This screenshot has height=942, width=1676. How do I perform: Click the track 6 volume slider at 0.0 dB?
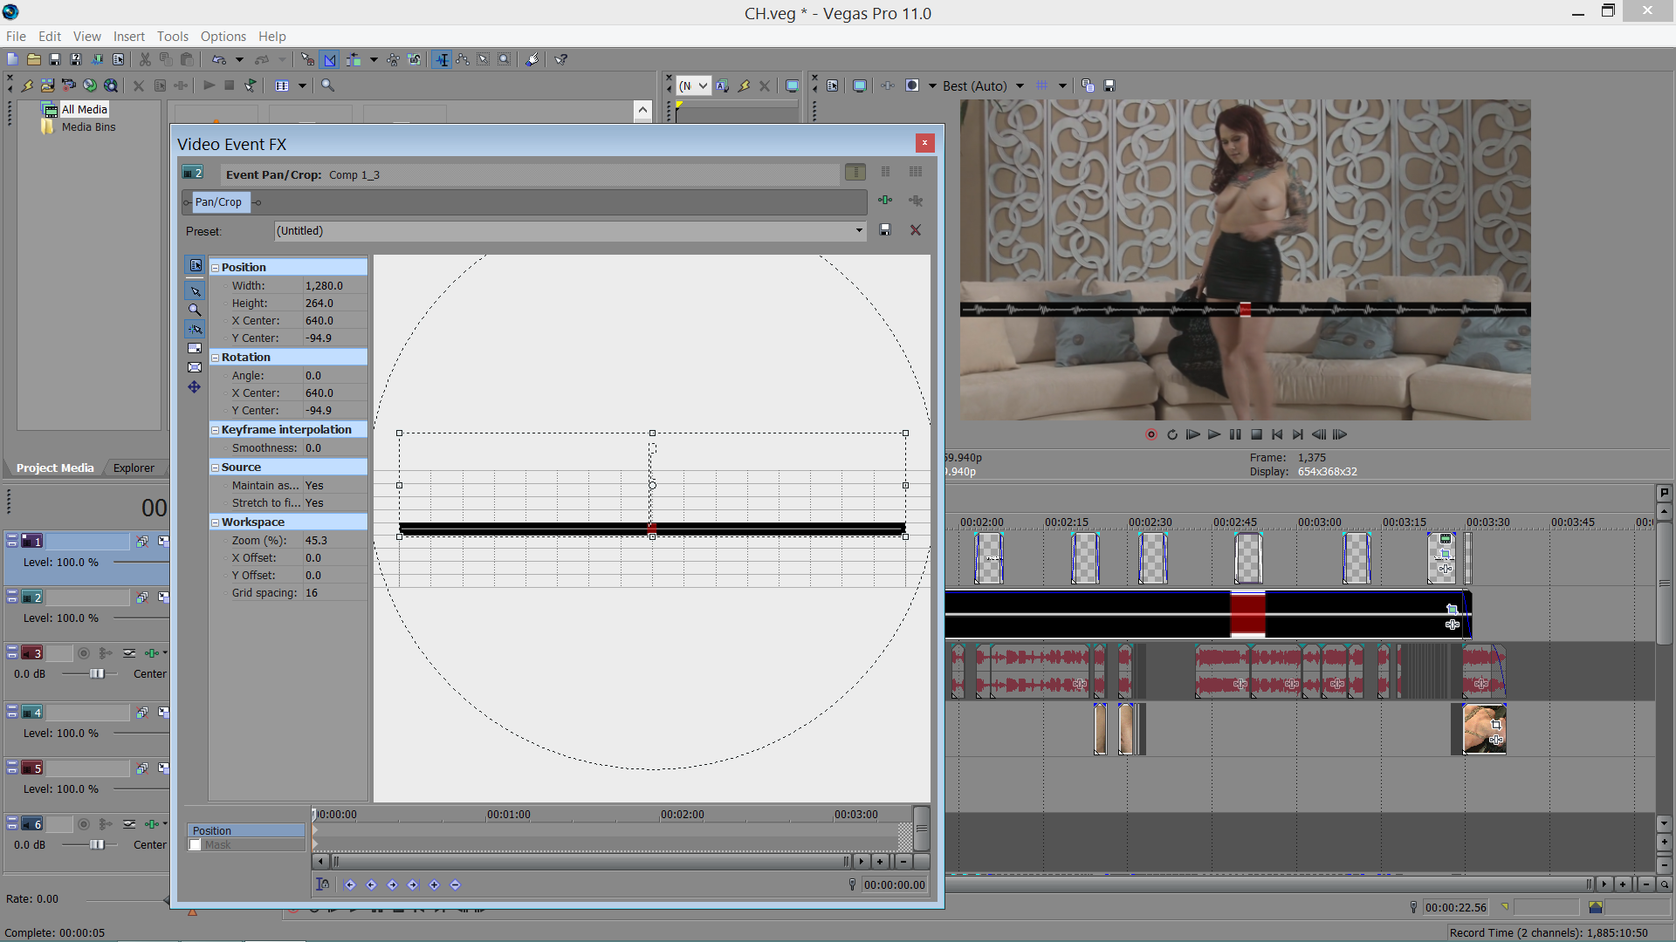point(97,844)
